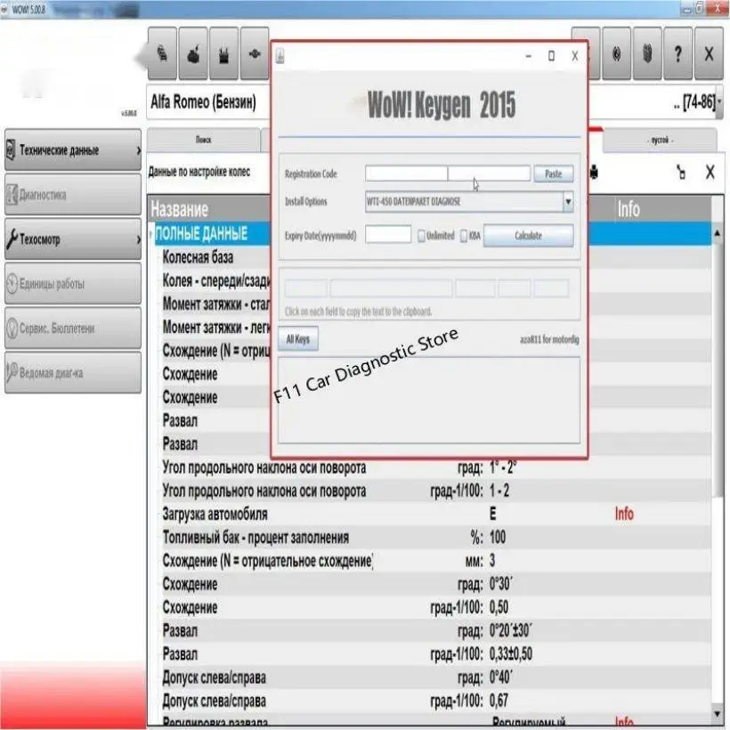Click the Alfa Romeo (Бензин) vehicle text
Screen dimensions: 730x730
pos(203,101)
